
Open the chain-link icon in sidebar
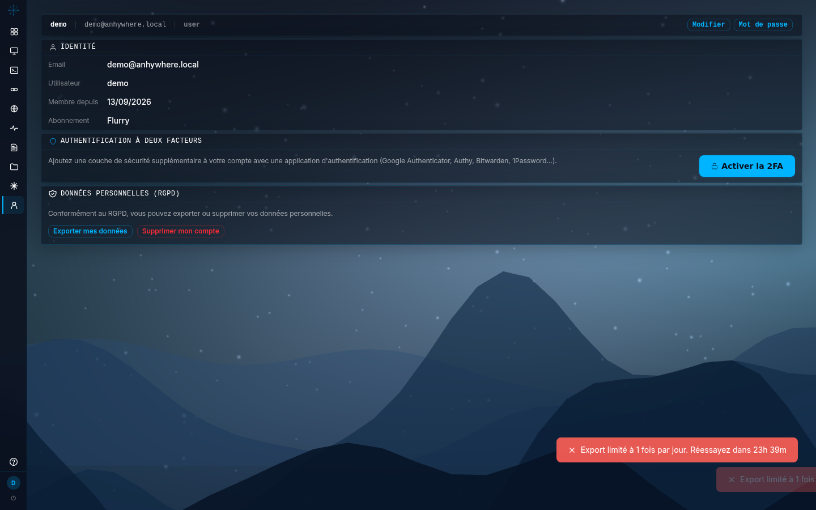pos(14,90)
